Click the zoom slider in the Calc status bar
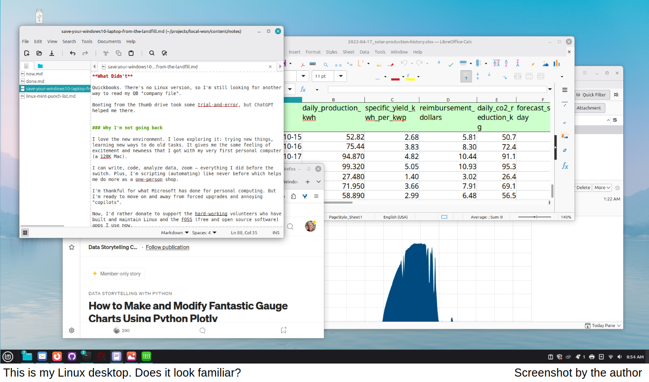The image size is (649, 382). click(x=535, y=217)
